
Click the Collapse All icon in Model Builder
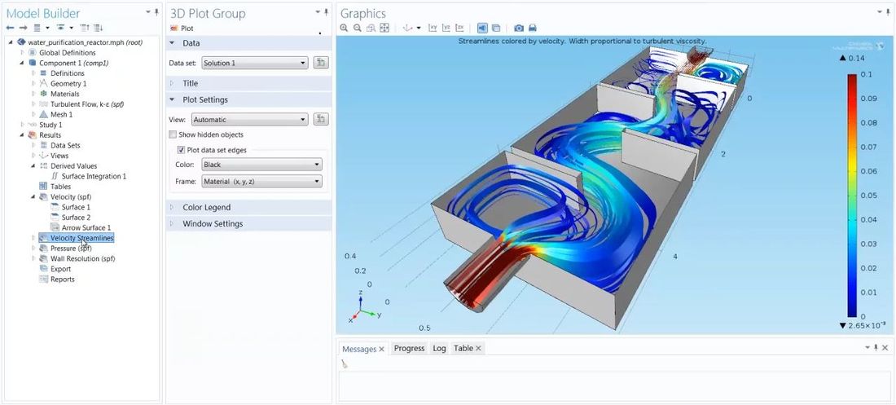pos(85,28)
